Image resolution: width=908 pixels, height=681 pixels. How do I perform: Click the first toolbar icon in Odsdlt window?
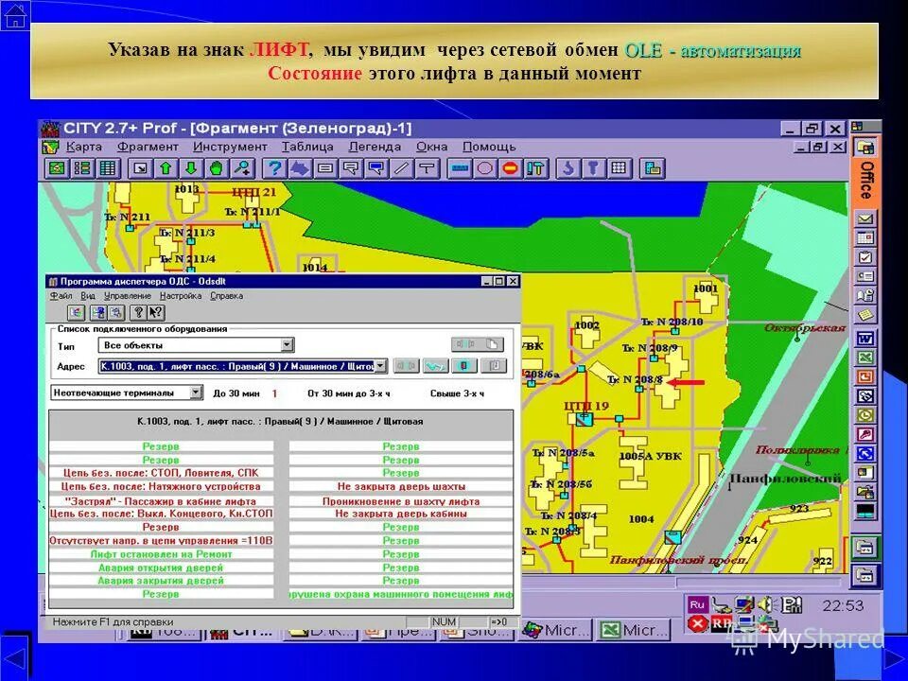tap(76, 313)
